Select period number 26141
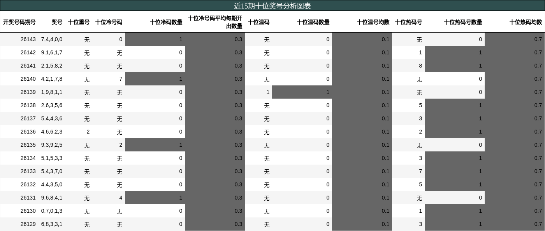This screenshot has height=231, width=545. [x=28, y=66]
